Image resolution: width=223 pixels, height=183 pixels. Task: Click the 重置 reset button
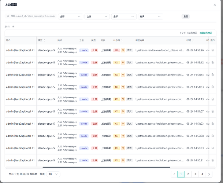point(186,17)
